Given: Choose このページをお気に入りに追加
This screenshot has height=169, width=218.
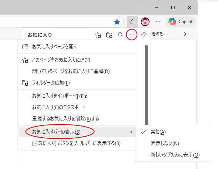Looking at the screenshot, I should (x=77, y=60).
